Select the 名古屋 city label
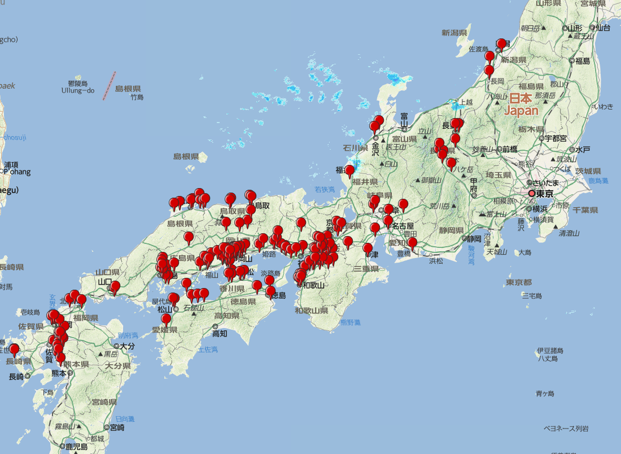 click(403, 226)
